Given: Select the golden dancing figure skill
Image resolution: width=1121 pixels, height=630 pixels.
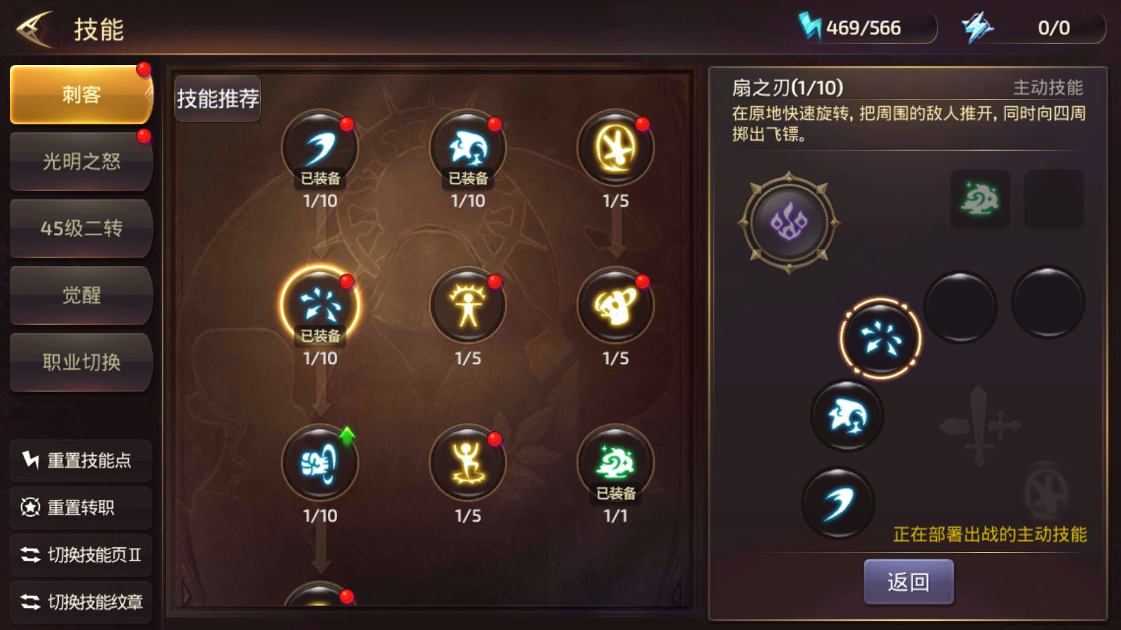Looking at the screenshot, I should pyautogui.click(x=467, y=463).
